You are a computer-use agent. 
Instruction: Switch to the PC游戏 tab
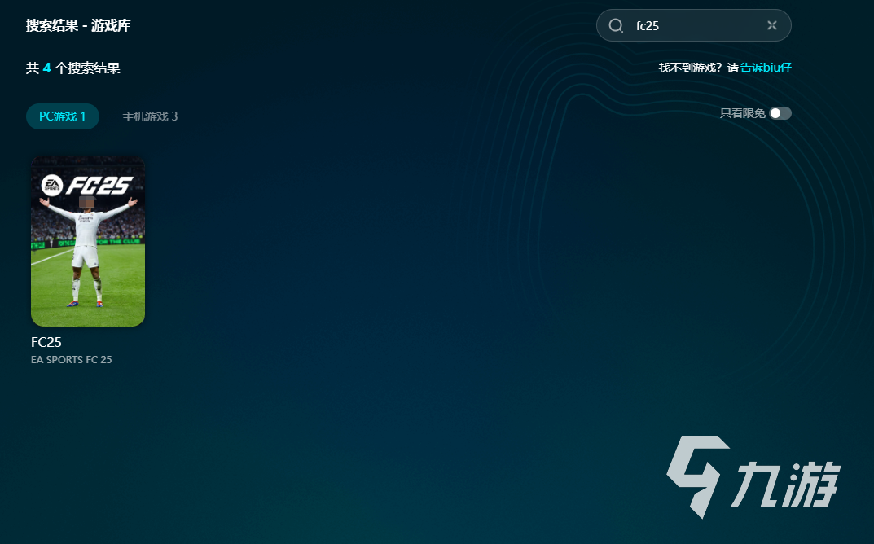[62, 116]
